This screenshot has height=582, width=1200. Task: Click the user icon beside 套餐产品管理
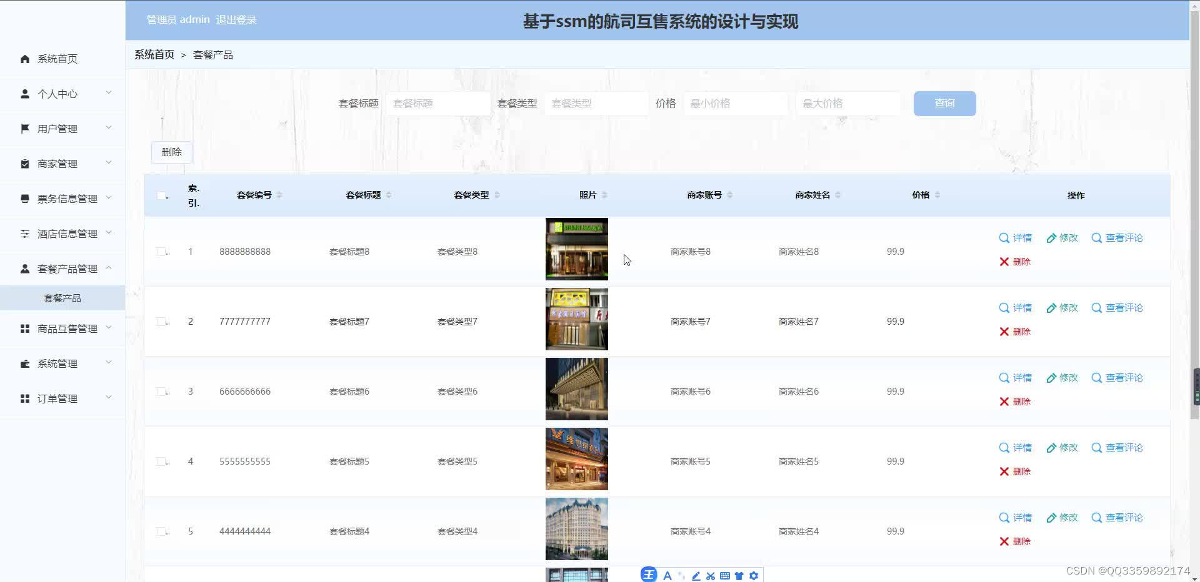25,269
